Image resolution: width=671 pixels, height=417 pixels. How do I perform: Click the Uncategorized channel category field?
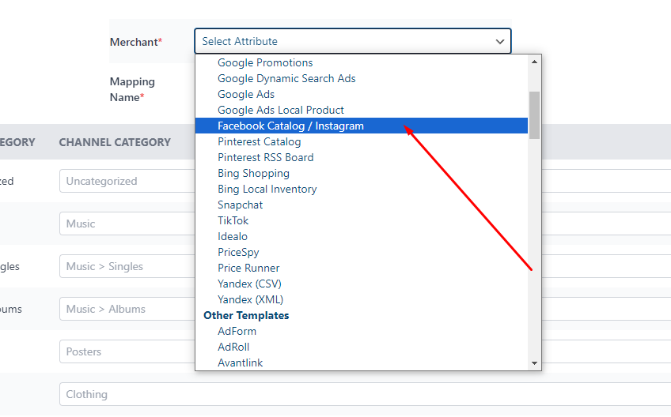click(127, 181)
